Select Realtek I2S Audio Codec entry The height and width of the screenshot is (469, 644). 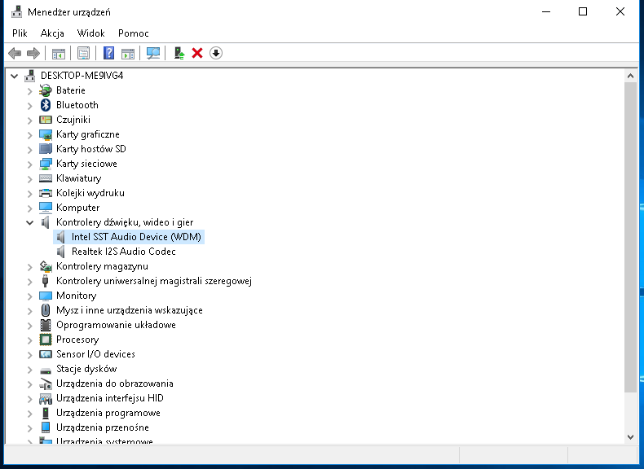pyautogui.click(x=124, y=252)
